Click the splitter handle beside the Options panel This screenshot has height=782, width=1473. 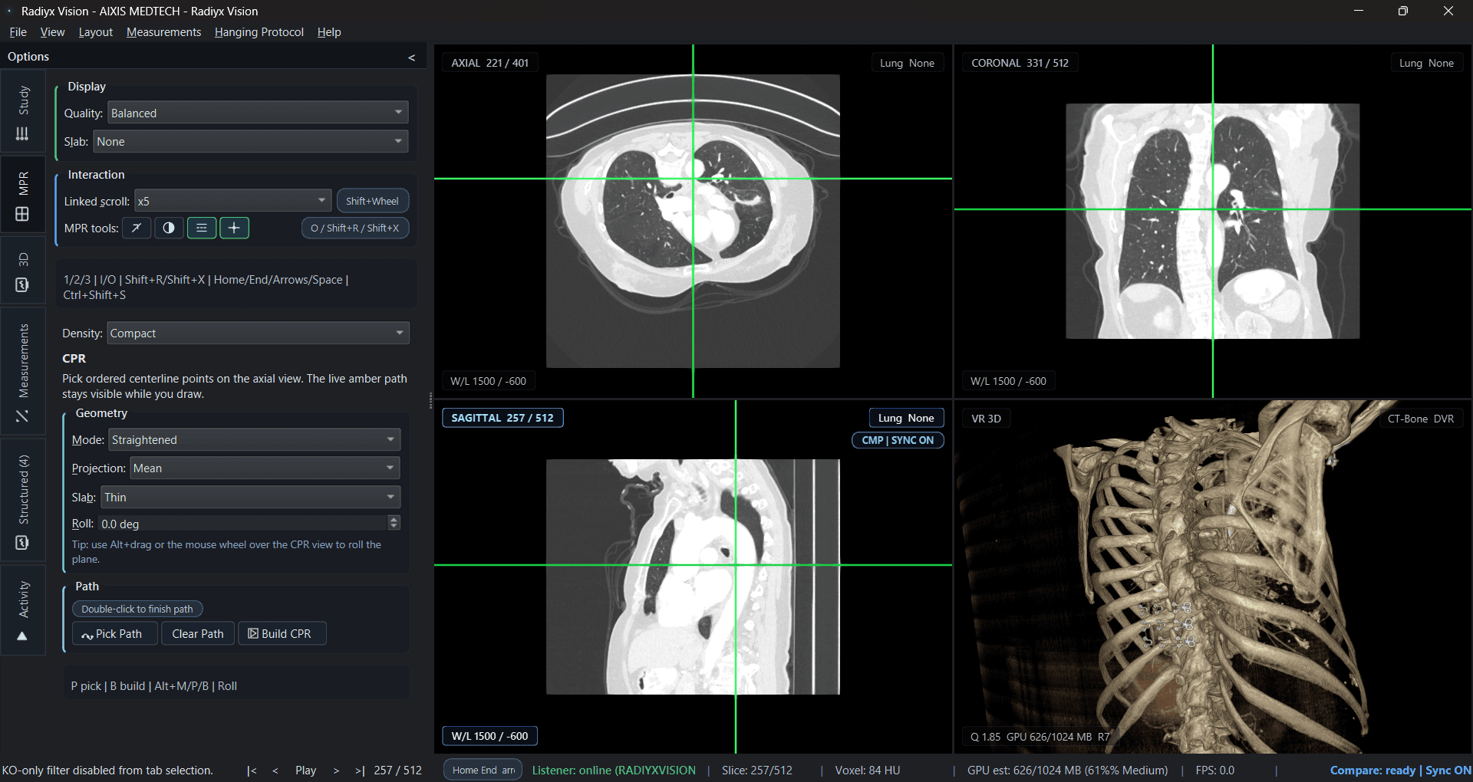[x=430, y=400]
